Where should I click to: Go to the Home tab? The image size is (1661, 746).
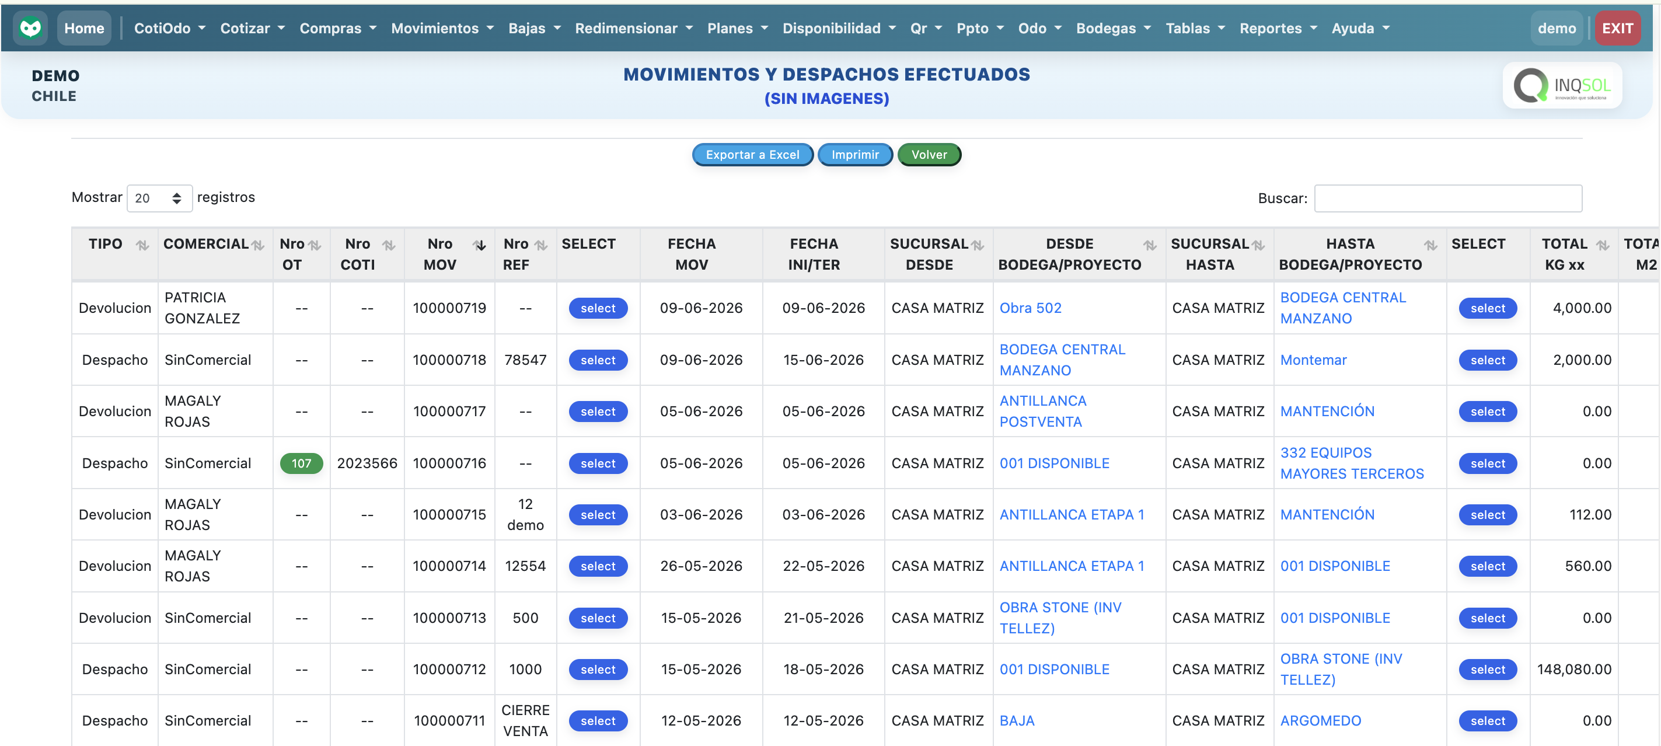point(84,29)
